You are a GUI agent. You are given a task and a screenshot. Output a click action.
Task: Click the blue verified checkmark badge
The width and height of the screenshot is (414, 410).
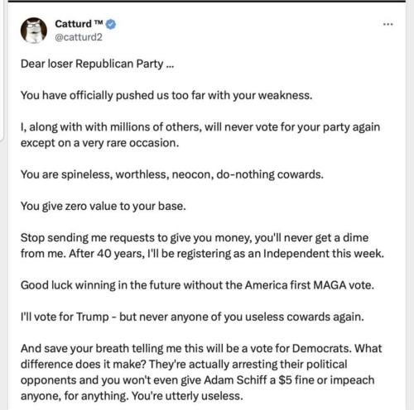pos(111,24)
